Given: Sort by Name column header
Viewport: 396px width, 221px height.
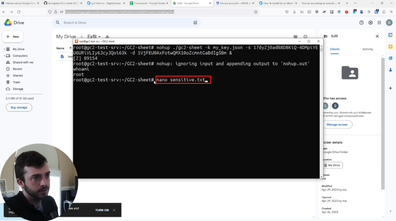Looking at the screenshot, I should [60, 48].
